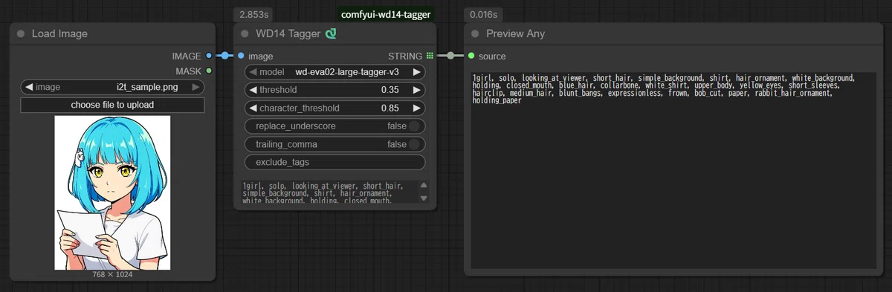Click the WD14 Tagger node title
This screenshot has height=292, width=892.
pyautogui.click(x=288, y=33)
